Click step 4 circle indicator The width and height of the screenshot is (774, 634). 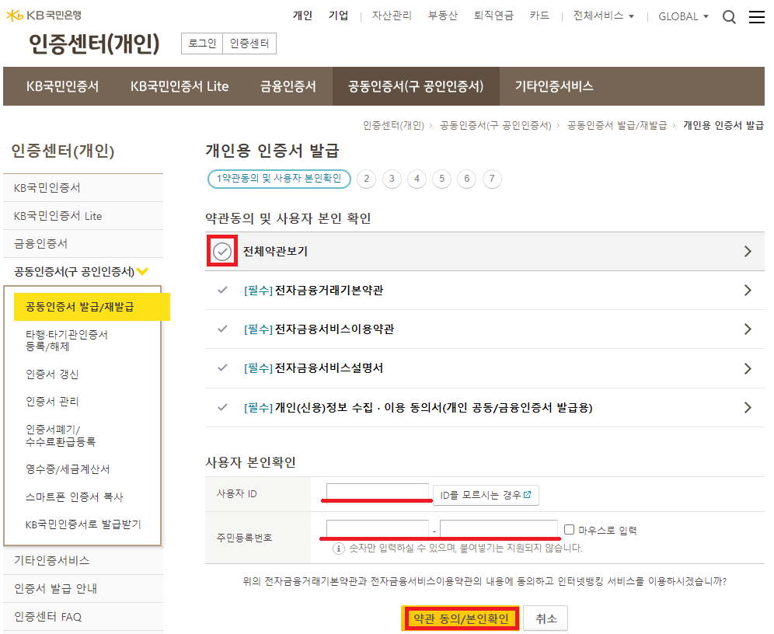click(417, 179)
